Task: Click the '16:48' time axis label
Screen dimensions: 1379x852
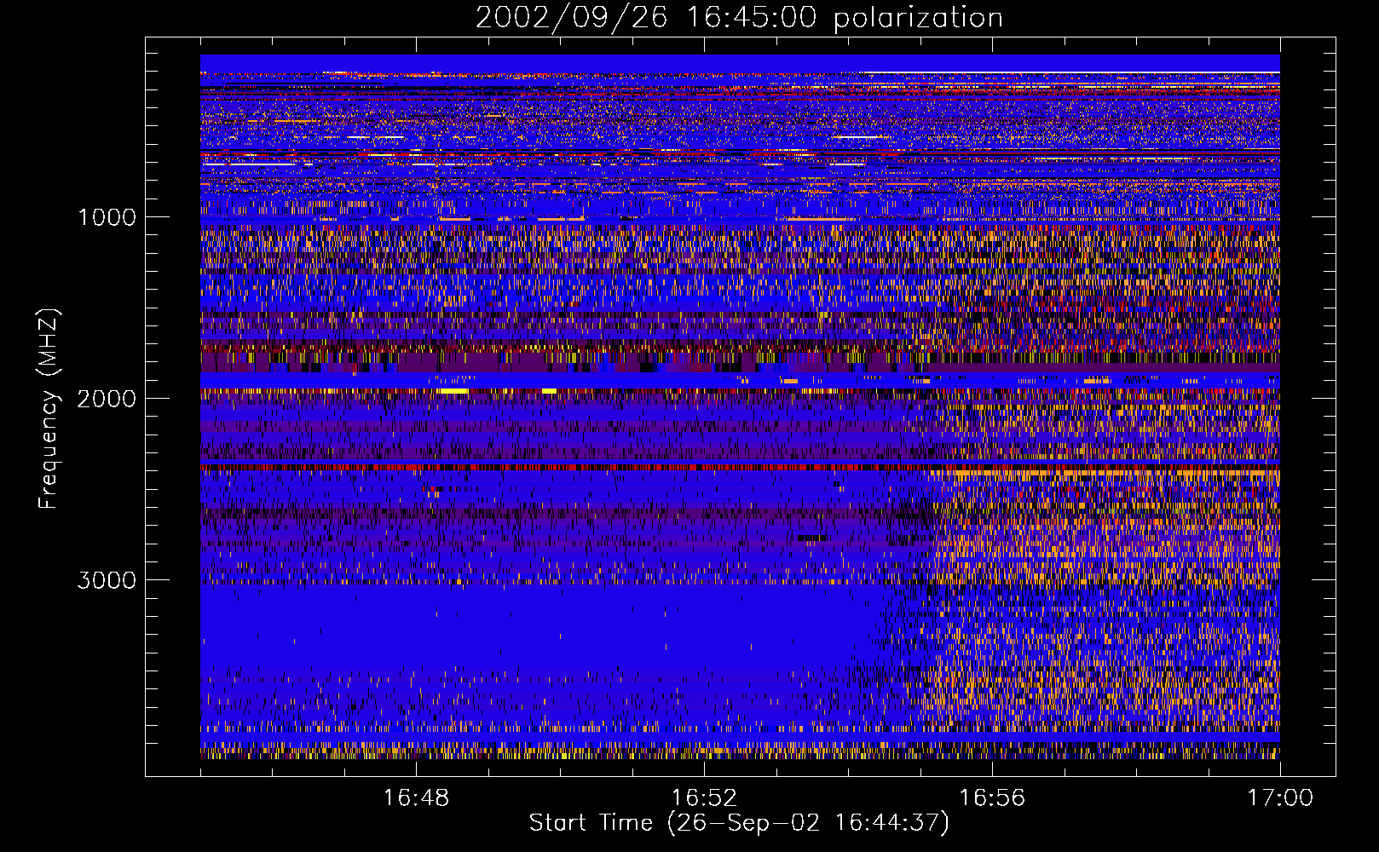Action: pos(416,798)
